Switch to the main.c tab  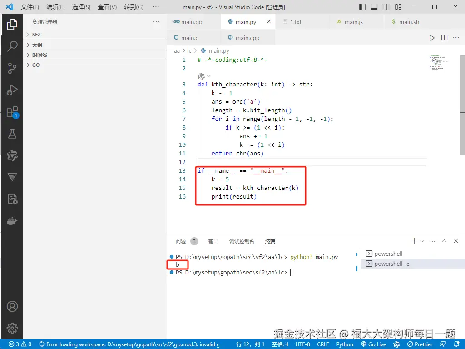(194, 38)
